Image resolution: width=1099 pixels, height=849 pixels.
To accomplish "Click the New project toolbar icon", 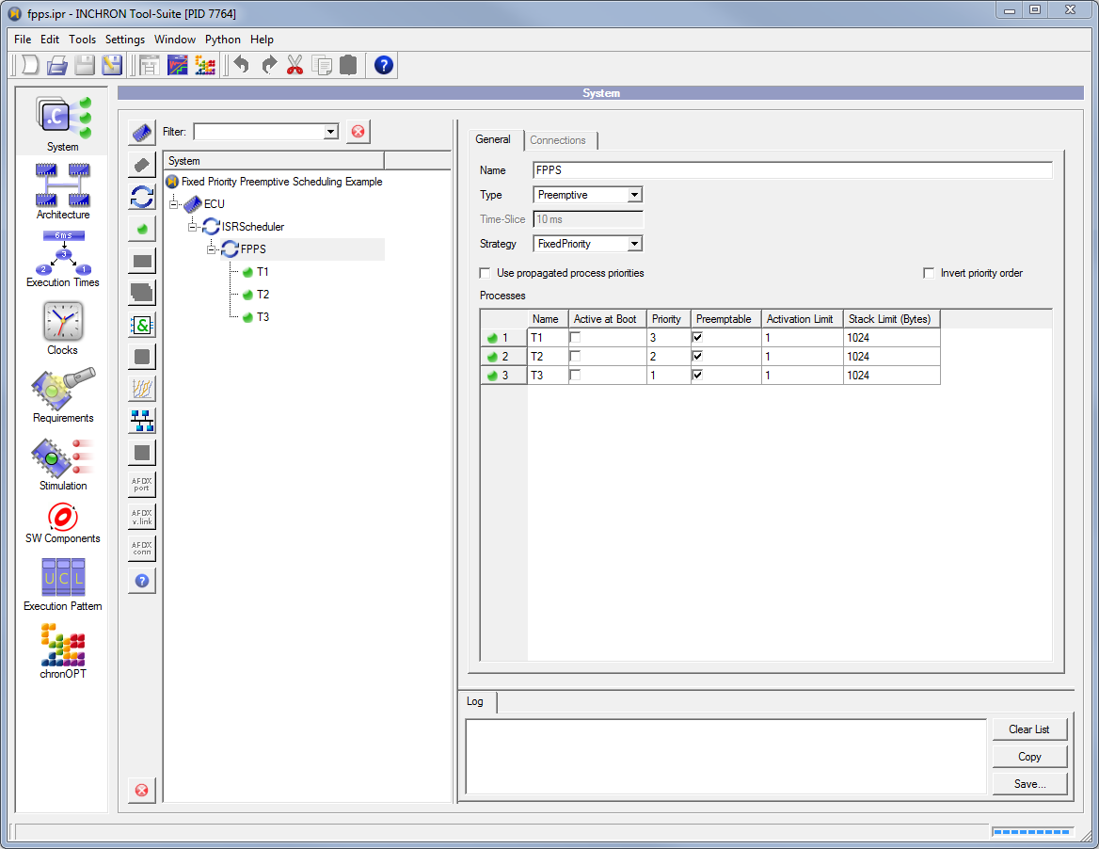I will click(x=29, y=65).
